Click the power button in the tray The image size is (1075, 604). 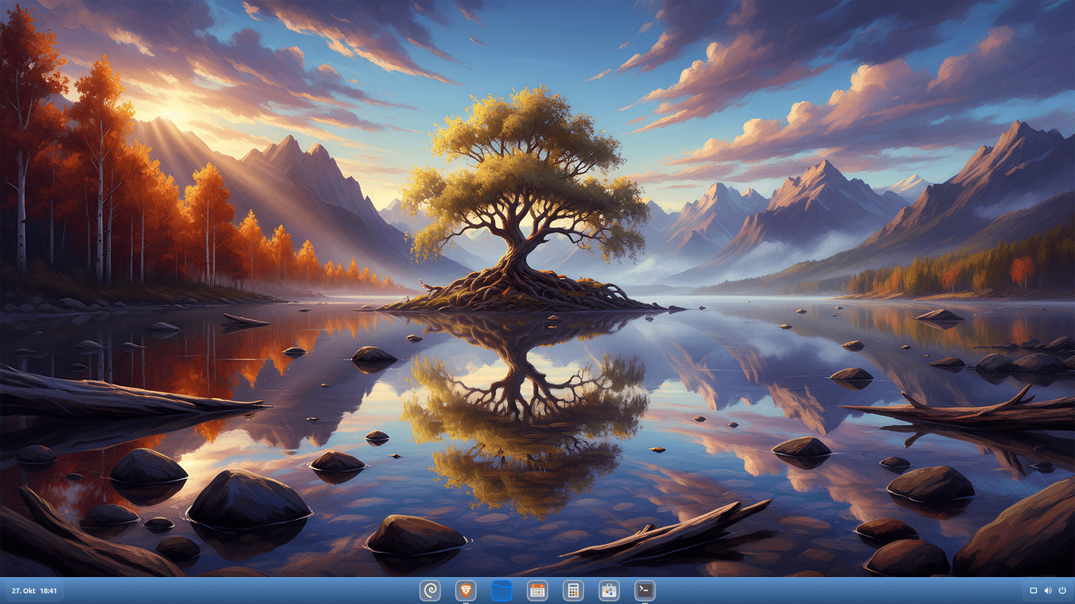[1062, 591]
